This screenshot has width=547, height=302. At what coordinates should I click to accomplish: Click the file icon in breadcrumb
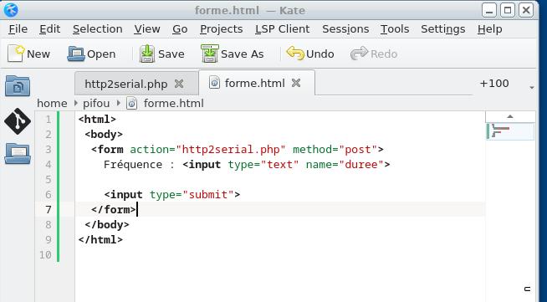pyautogui.click(x=131, y=104)
